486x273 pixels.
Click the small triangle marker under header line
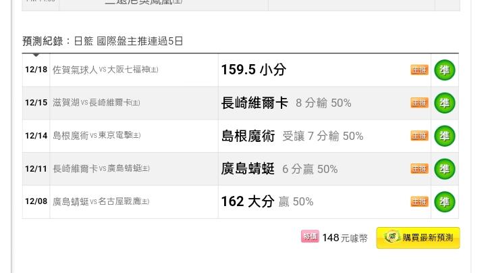36,55
